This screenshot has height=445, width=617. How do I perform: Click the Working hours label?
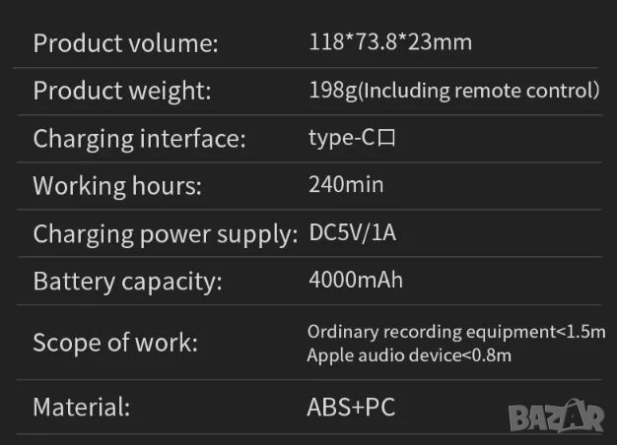pos(117,186)
